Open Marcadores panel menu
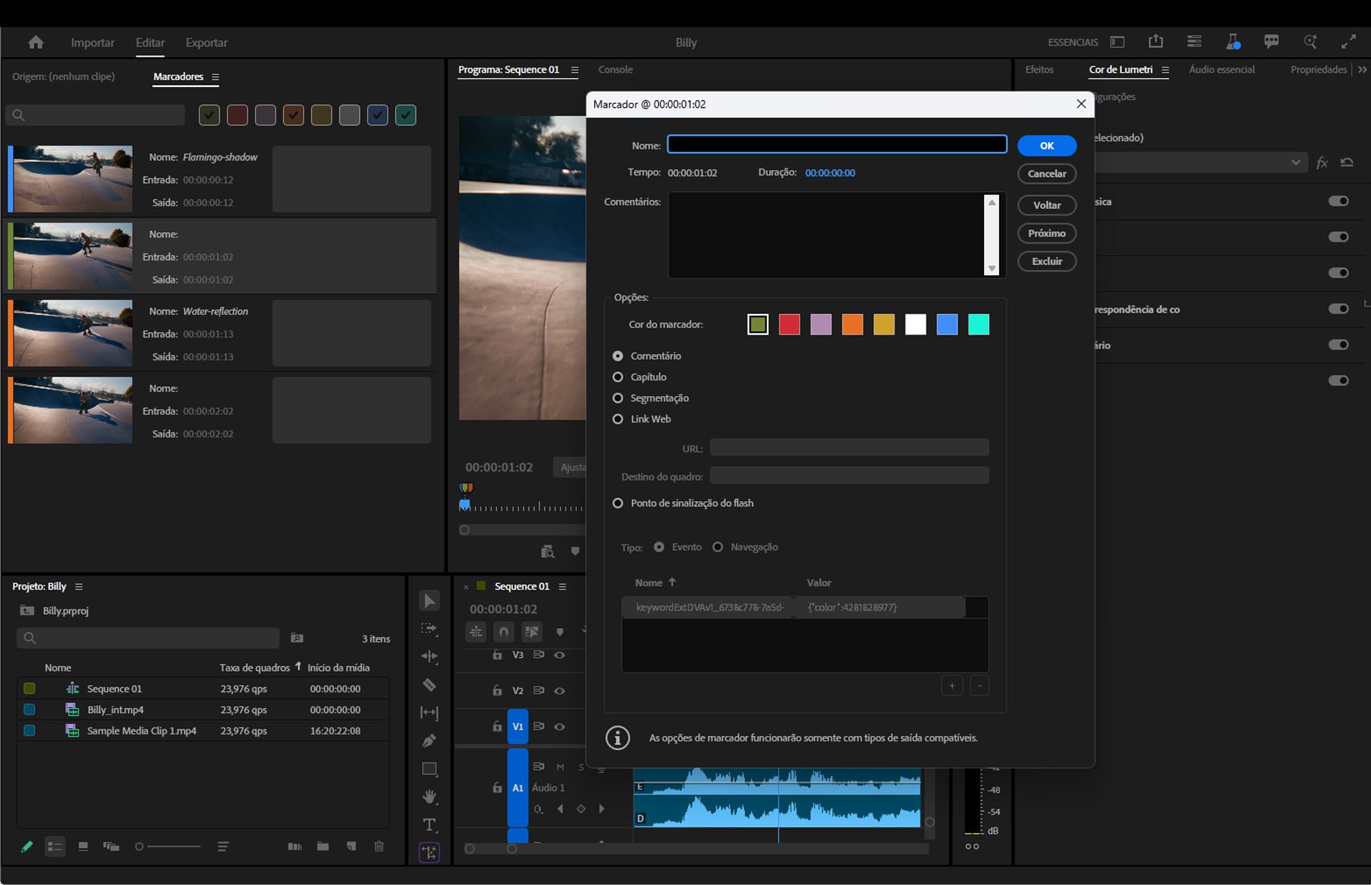The width and height of the screenshot is (1371, 885). coord(215,77)
